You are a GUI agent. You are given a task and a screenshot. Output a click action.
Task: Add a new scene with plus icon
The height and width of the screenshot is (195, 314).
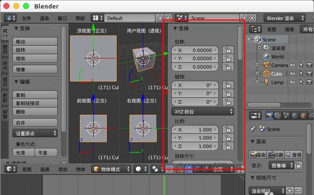pyautogui.click(x=244, y=18)
